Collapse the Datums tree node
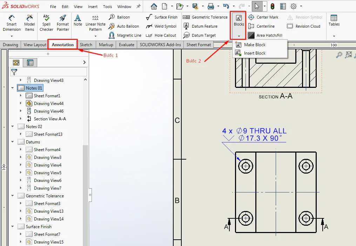Image resolution: width=356 pixels, height=246 pixels. [13, 142]
